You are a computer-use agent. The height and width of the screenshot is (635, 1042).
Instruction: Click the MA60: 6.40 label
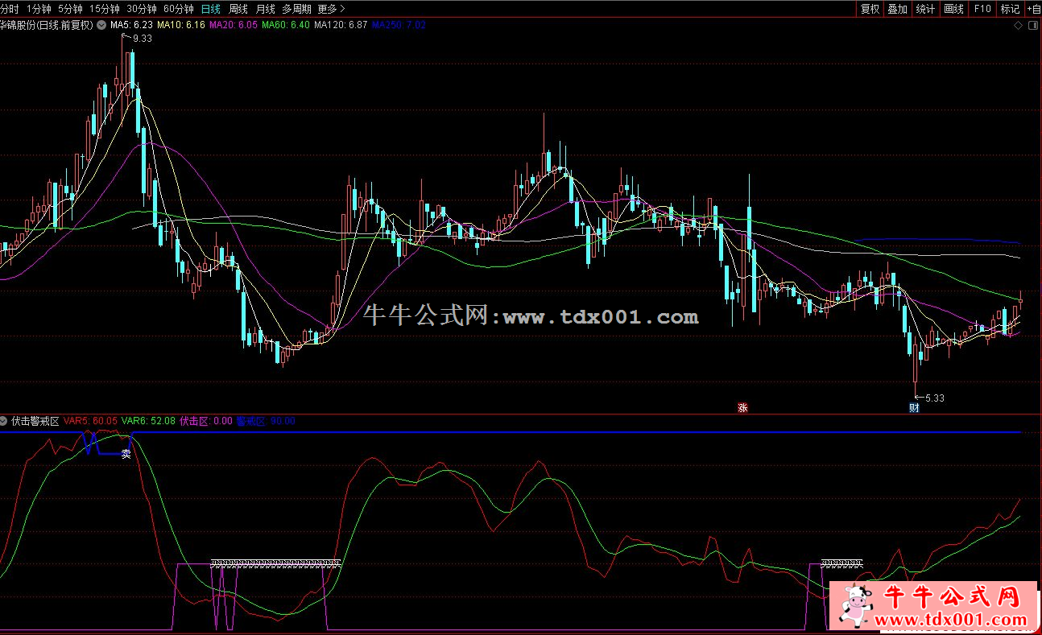click(286, 25)
